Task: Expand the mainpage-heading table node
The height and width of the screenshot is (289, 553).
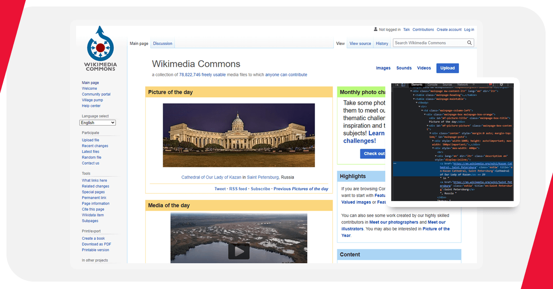Action: click(x=414, y=95)
